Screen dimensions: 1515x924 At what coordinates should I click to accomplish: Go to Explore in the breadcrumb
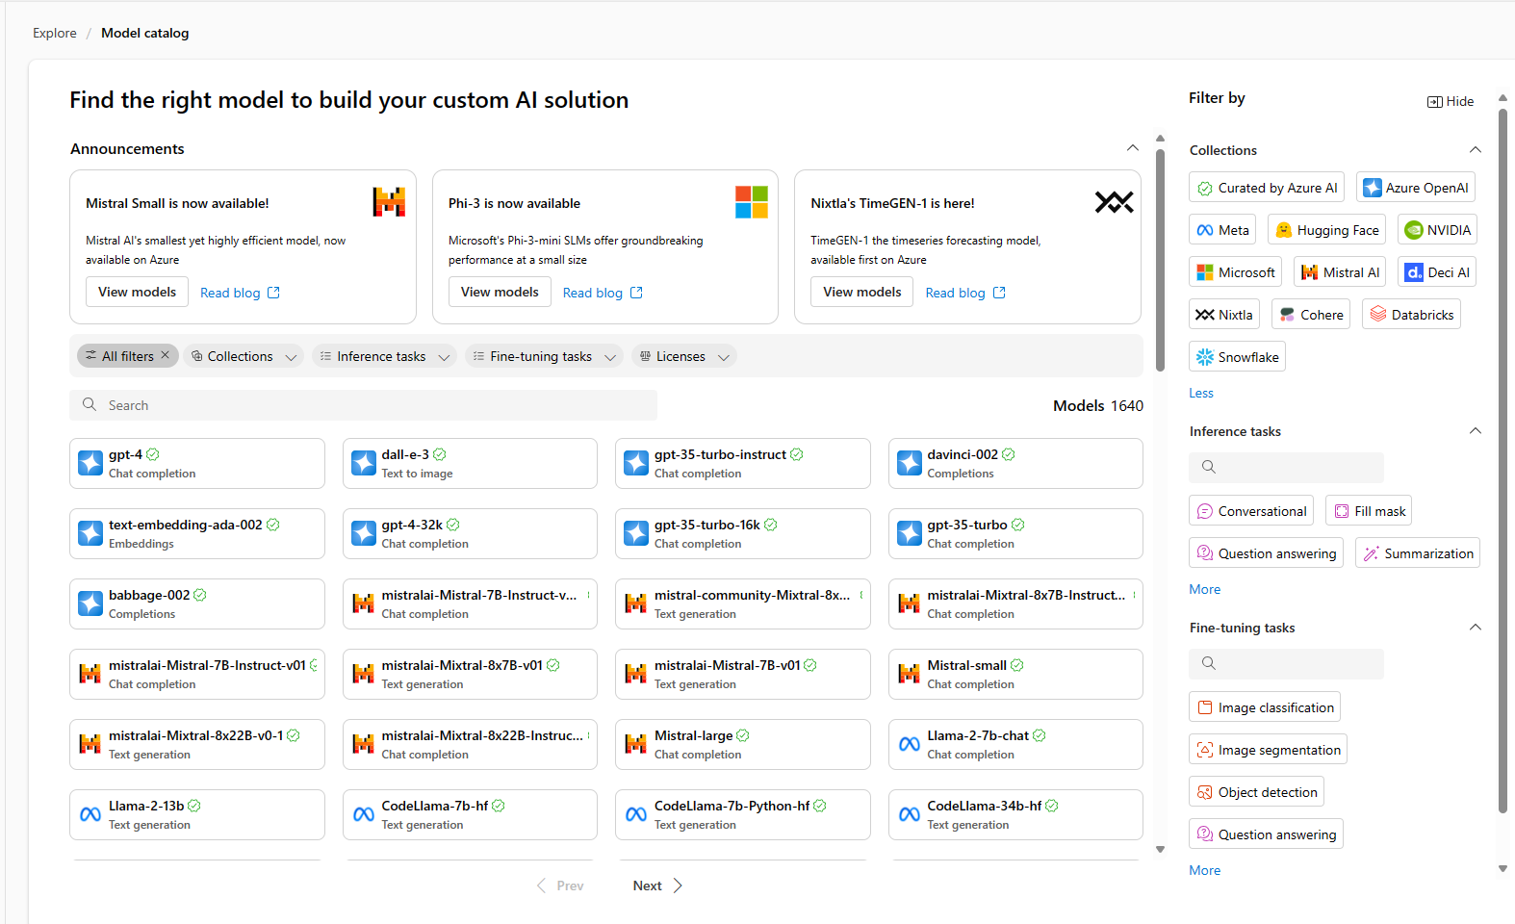55,33
